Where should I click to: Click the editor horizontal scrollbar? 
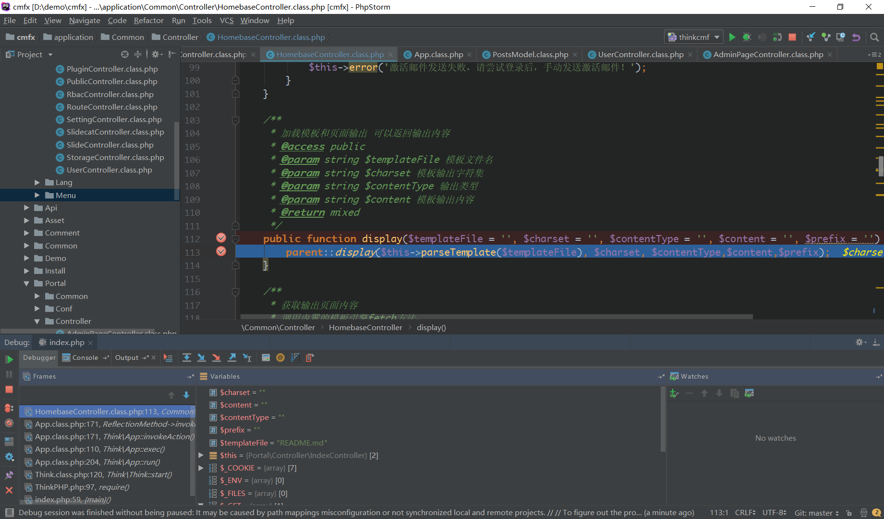pyautogui.click(x=496, y=317)
